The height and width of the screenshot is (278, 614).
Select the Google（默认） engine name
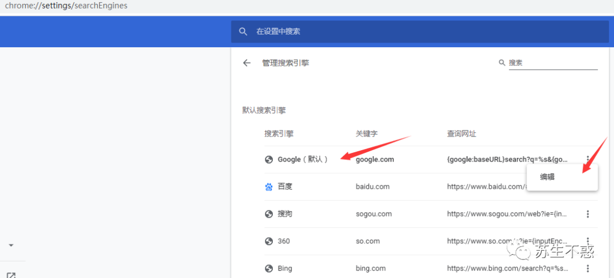[302, 159]
